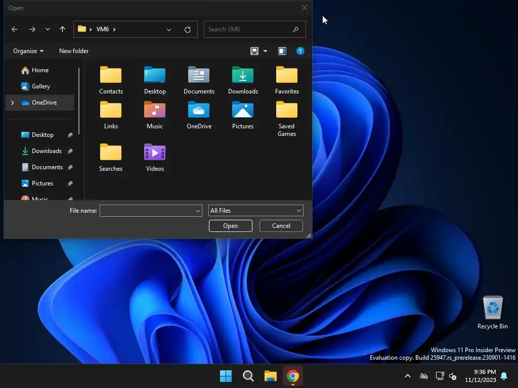Open taskbar Search
Image resolution: width=518 pixels, height=388 pixels.
click(x=248, y=376)
